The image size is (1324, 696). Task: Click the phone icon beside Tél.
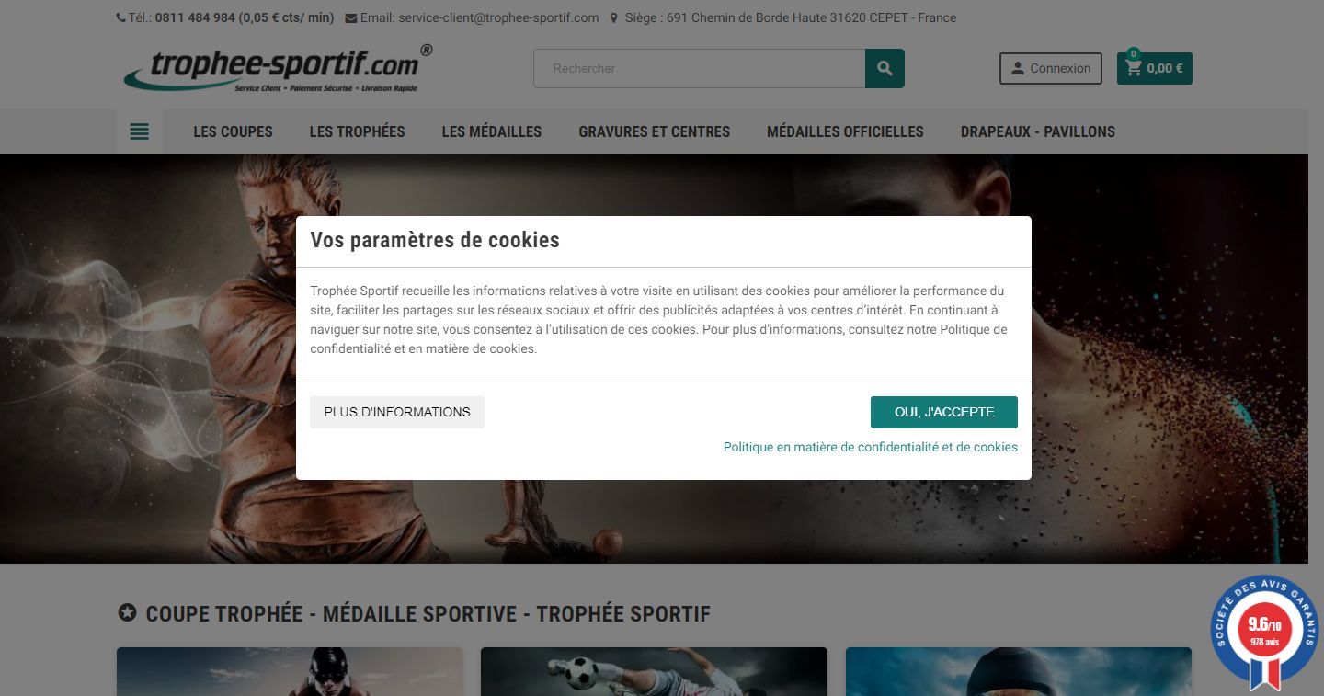coord(121,17)
